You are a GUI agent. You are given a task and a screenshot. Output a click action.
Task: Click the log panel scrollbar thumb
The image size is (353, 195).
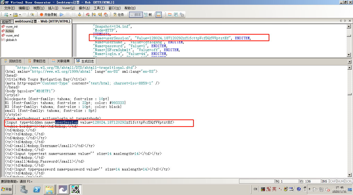pyautogui.click(x=350, y=94)
